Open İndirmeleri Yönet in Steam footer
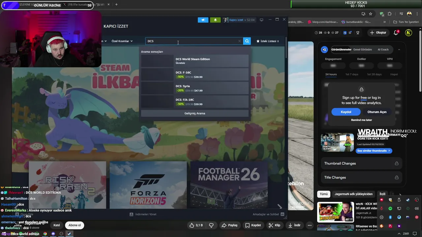422x237 pixels. [143, 214]
